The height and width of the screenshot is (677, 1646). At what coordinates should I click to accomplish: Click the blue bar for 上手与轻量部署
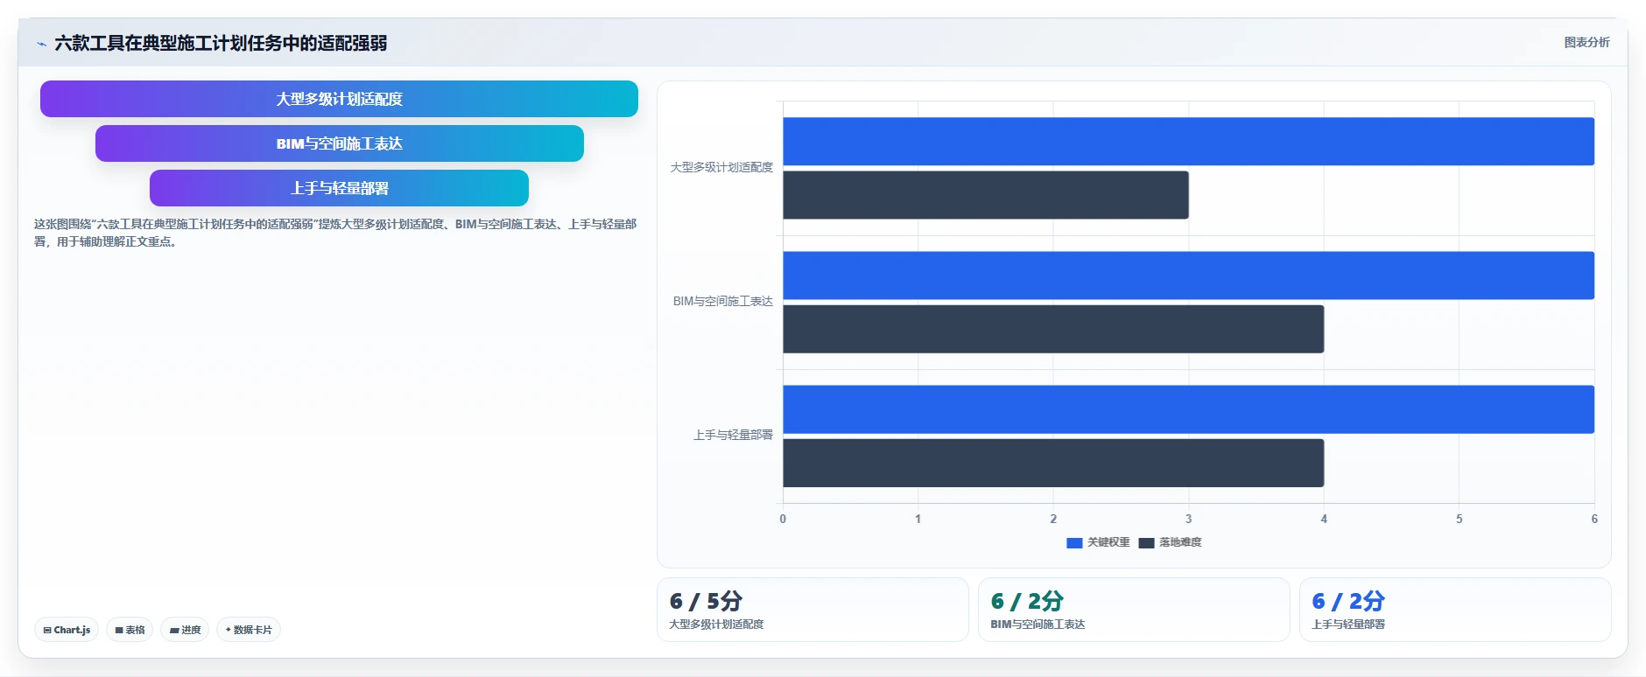coord(1188,409)
